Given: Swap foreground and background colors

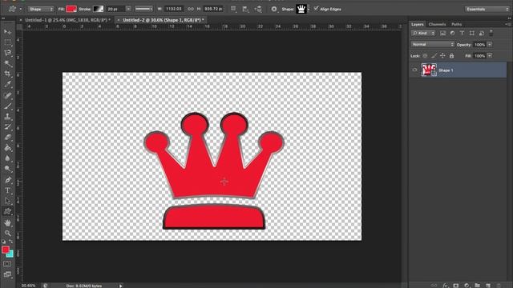Looking at the screenshot, I should (11, 242).
